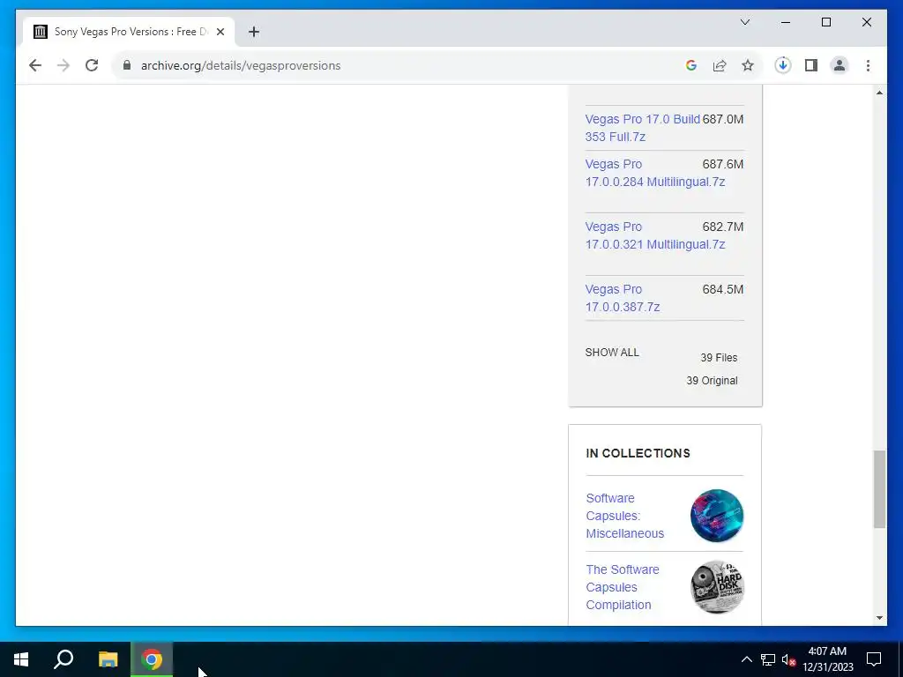This screenshot has height=677, width=903.
Task: Close the Sony Vegas Pro Versions tab
Action: click(x=220, y=32)
